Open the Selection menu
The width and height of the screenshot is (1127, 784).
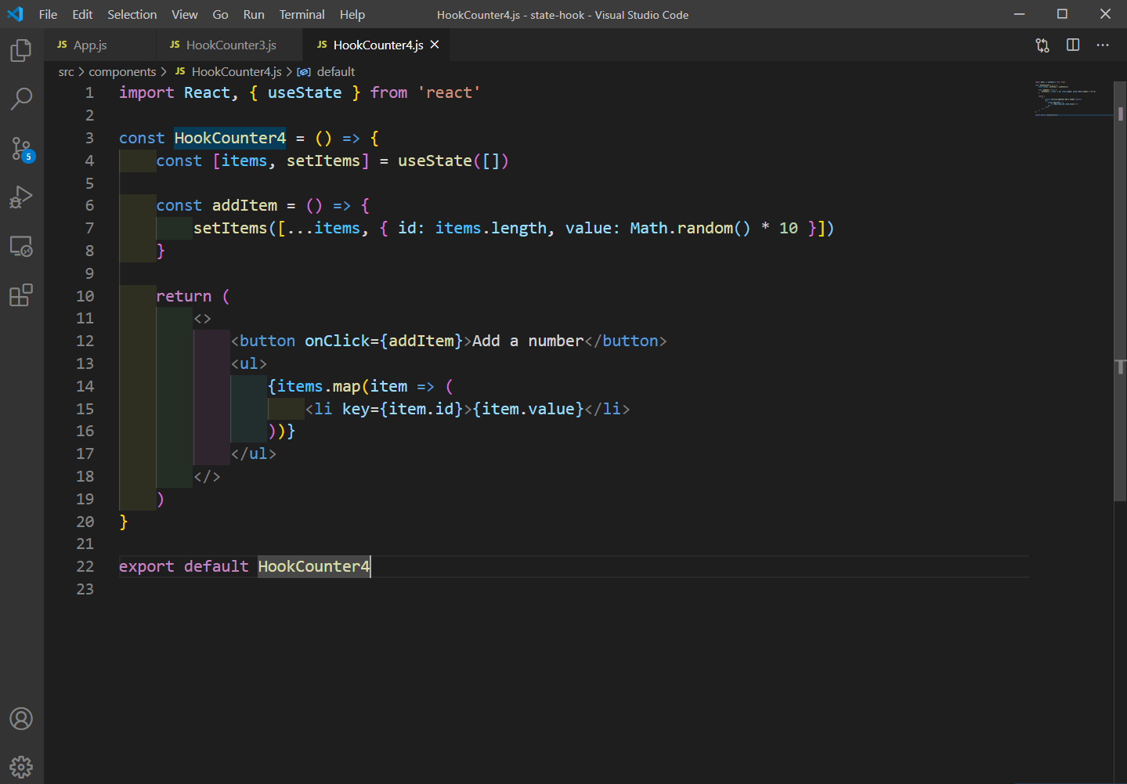pyautogui.click(x=132, y=14)
